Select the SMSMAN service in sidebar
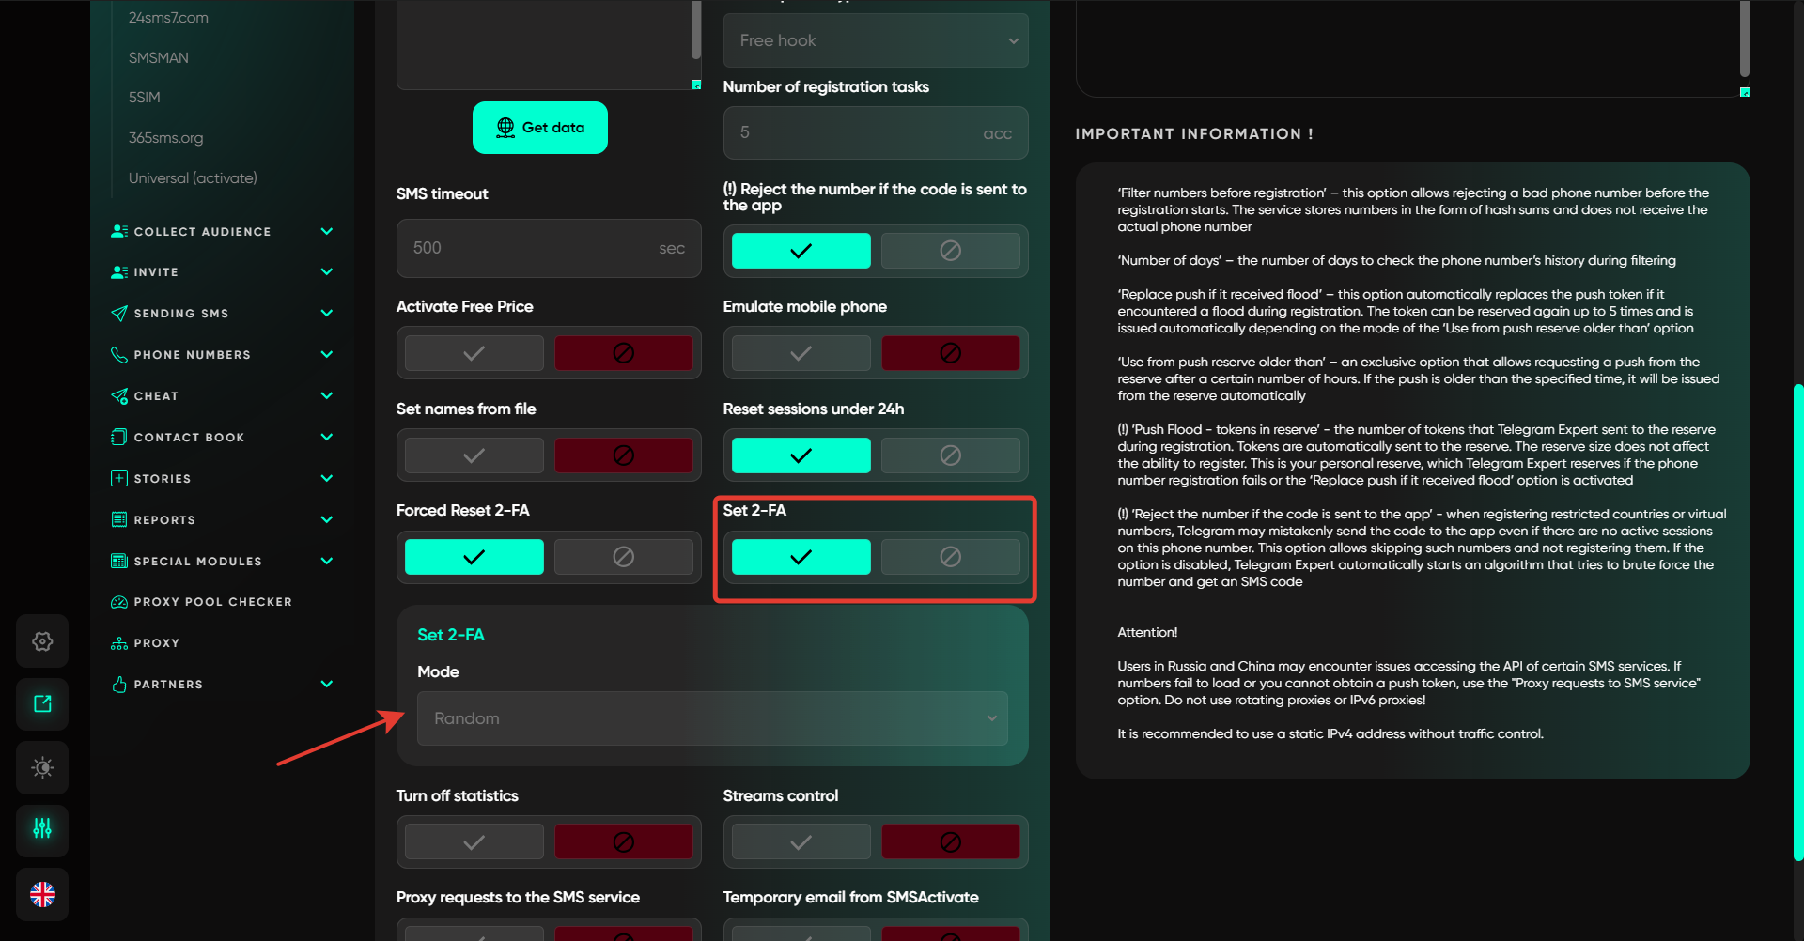1804x941 pixels. pyautogui.click(x=159, y=58)
